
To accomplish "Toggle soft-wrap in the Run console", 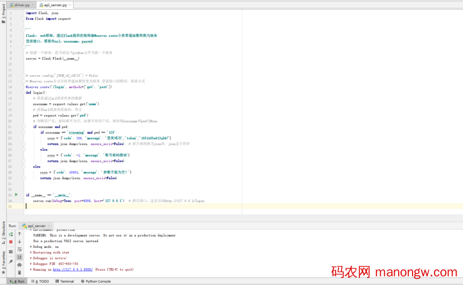I will click(20, 249).
